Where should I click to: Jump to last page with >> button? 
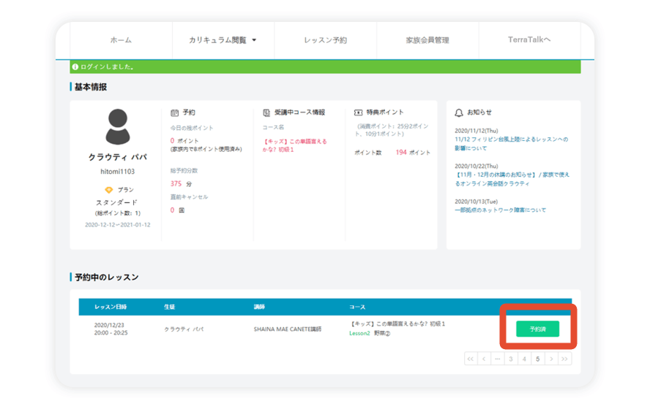coord(564,359)
